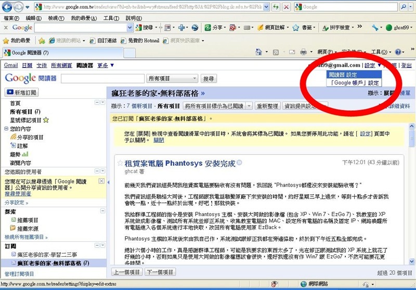The image size is (416, 290).
Task: Click the 下一個項目 next item button
Action: coord(160,272)
